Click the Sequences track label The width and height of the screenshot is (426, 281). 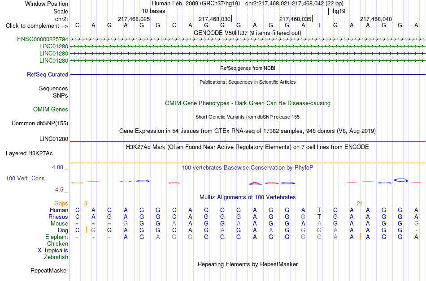coord(53,88)
